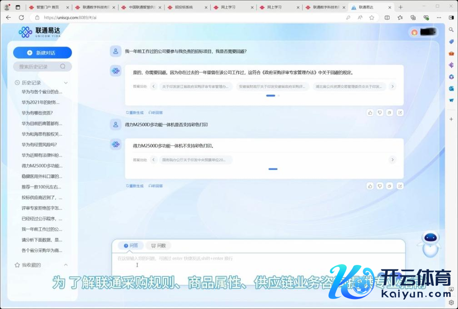Click pagination indicator under first answer sources
The height and width of the screenshot is (309, 458).
tap(271, 96)
